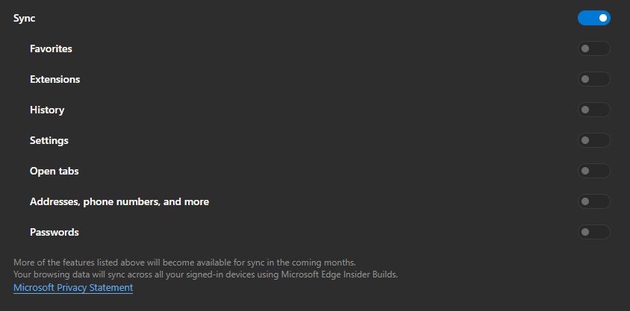The height and width of the screenshot is (311, 630).
Task: Click the History label
Action: coord(47,110)
